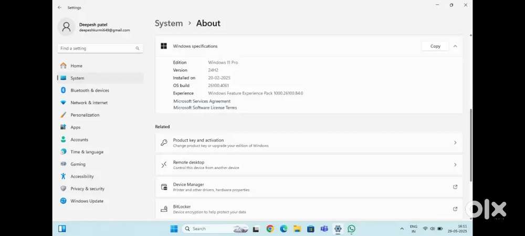Click the Gaming sidebar item
Viewport: 525px width, 236px height.
(78, 164)
